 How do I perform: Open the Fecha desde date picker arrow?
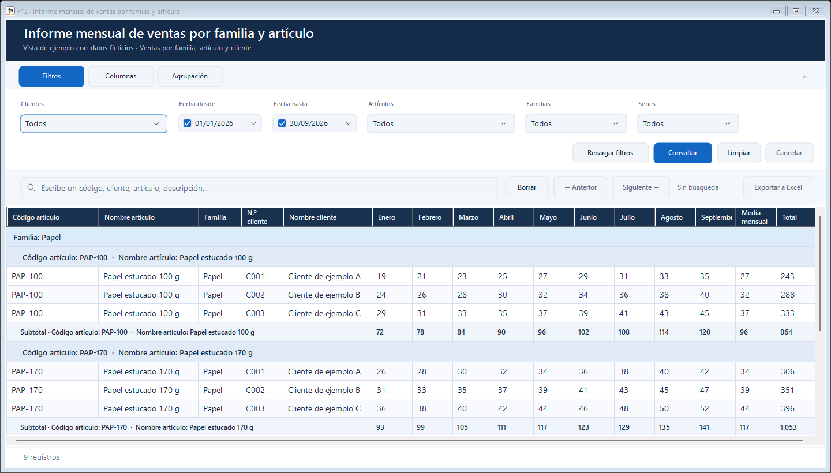coord(253,123)
